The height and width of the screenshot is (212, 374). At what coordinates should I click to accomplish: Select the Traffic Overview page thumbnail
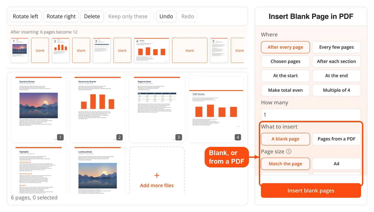(216, 109)
